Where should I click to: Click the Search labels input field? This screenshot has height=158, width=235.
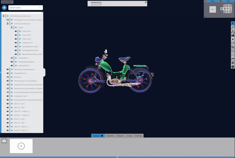25,7
